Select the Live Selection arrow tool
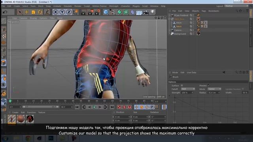The width and height of the screenshot is (253, 142). (x=20, y=12)
